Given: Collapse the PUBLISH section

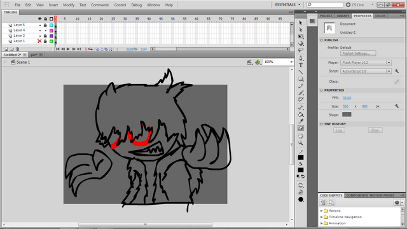Looking at the screenshot, I should 321,40.
